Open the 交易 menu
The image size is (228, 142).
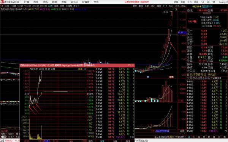coord(96,2)
